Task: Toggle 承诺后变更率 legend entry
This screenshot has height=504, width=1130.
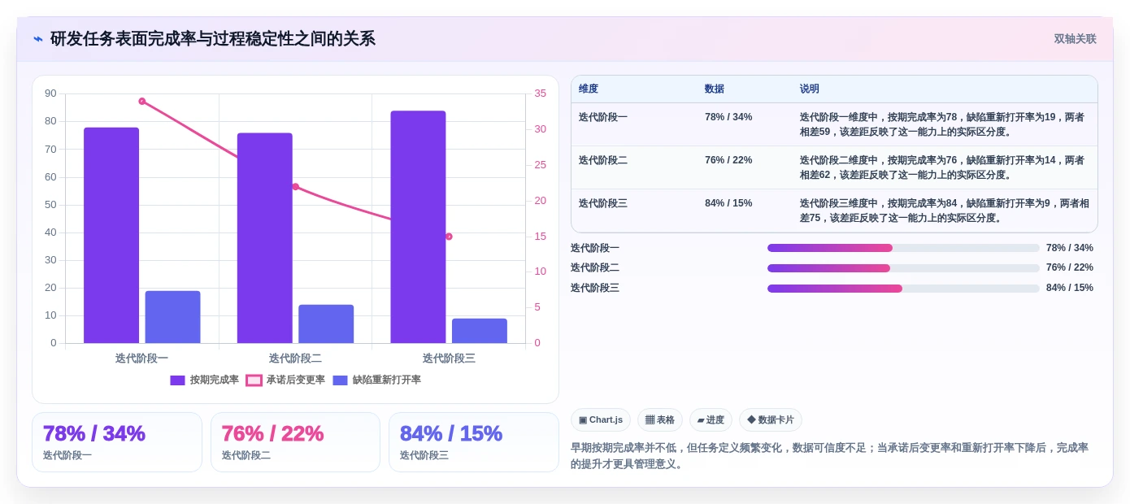Action: (x=285, y=380)
